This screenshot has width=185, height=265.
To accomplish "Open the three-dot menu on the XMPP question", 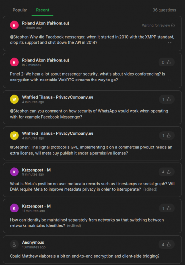I will (x=170, y=43).
